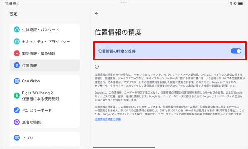
Task: Click the rotation lock icon in status bar
Action: [x=235, y=4]
